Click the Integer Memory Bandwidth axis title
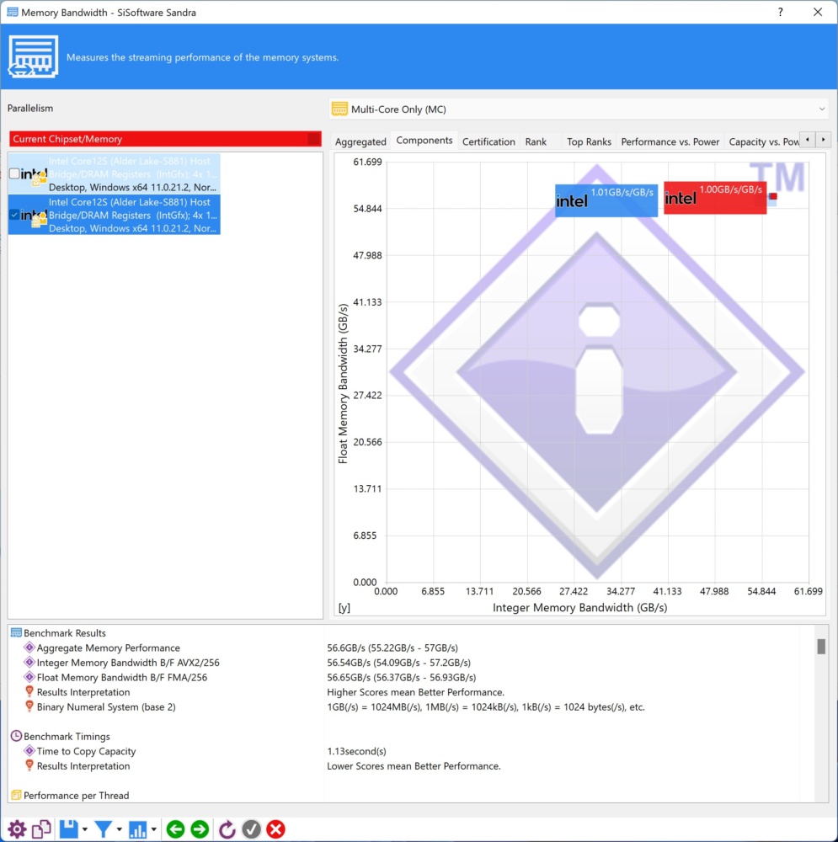This screenshot has width=838, height=842. (579, 607)
